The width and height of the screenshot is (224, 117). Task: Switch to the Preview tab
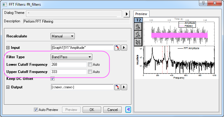pyautogui.click(x=141, y=14)
